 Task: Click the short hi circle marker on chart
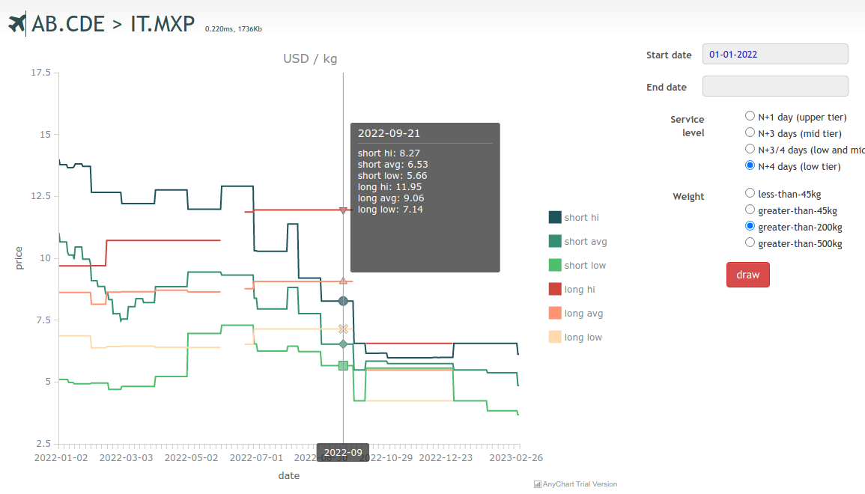343,301
